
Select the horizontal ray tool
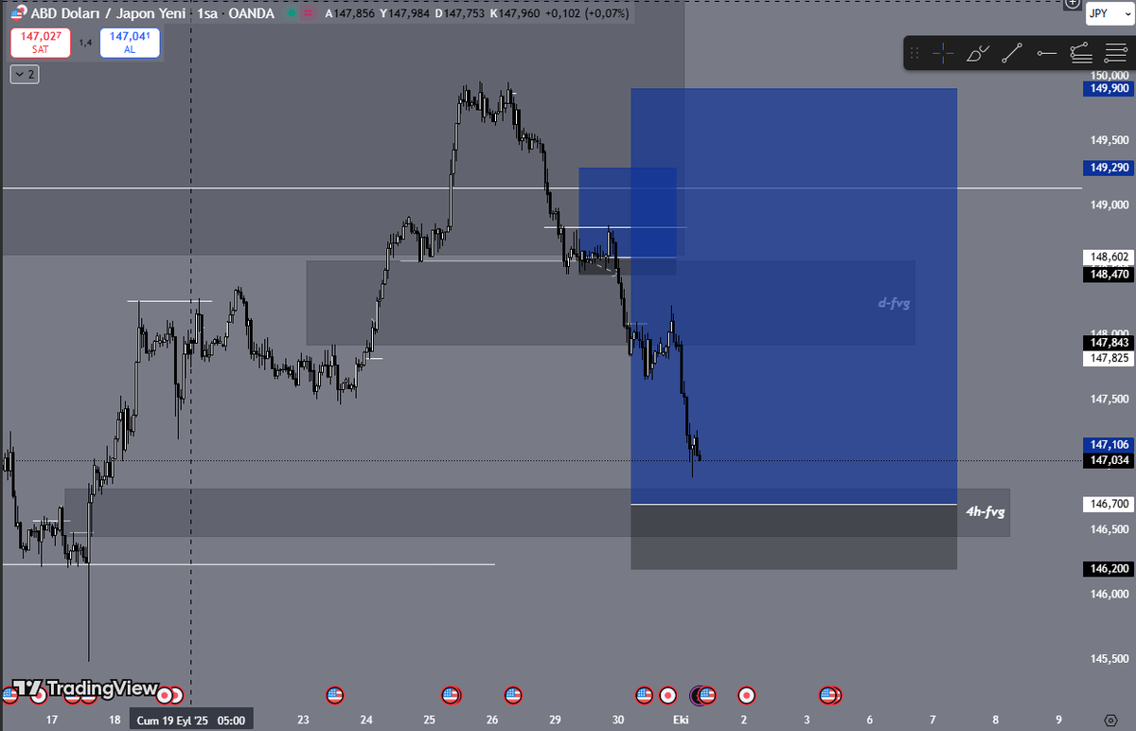pos(1046,53)
